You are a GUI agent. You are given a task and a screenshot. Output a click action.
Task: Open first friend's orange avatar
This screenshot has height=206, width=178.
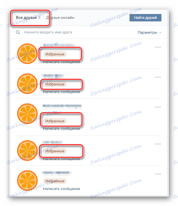tap(27, 54)
